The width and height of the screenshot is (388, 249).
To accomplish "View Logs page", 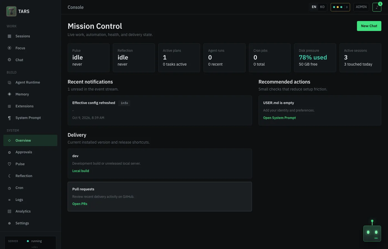I will [x=30, y=200].
